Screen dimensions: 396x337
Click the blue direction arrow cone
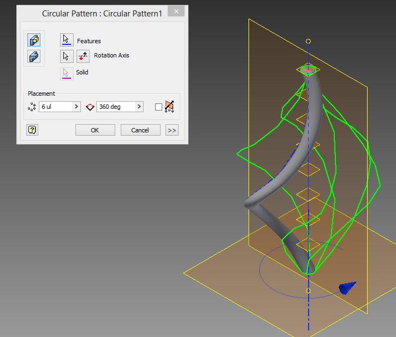pos(347,288)
